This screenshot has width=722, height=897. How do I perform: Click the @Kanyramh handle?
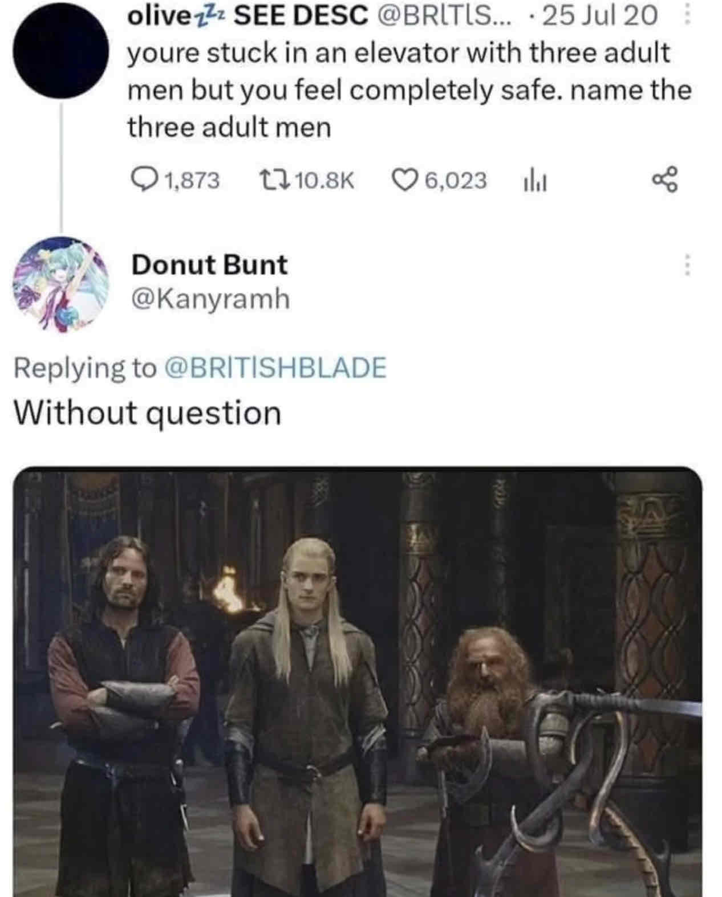coord(210,299)
